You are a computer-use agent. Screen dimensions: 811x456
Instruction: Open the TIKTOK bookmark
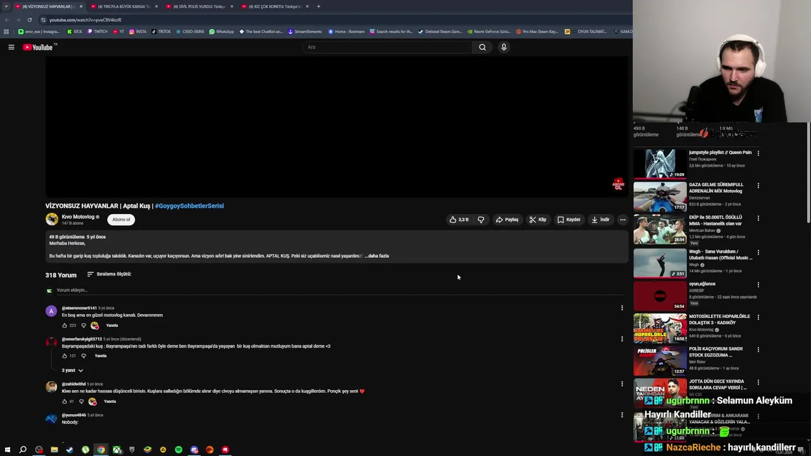[x=161, y=32]
